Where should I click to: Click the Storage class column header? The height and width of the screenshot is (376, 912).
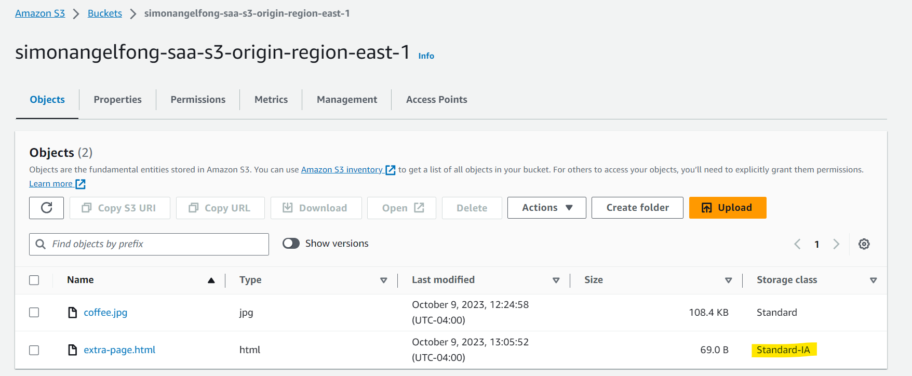pos(787,280)
